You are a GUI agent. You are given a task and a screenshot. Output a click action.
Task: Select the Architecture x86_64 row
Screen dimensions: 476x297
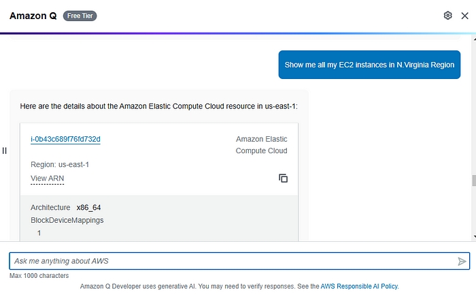[66, 207]
